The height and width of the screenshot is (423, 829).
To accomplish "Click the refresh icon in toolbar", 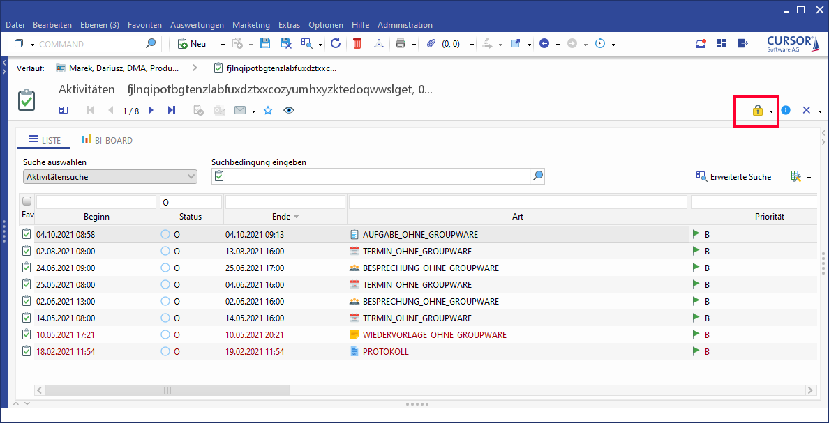I will [x=336, y=44].
